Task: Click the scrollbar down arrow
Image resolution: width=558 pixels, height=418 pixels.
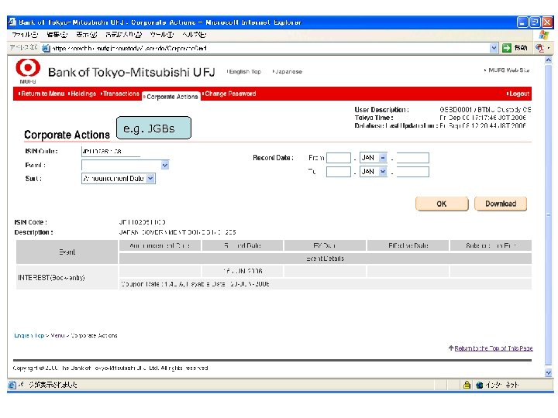Action: tap(549, 373)
